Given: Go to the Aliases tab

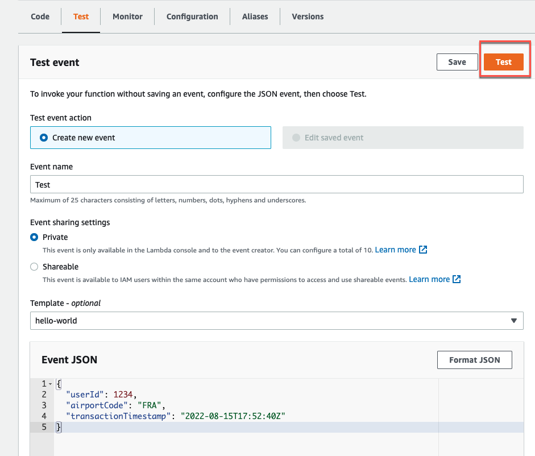Looking at the screenshot, I should 255,16.
